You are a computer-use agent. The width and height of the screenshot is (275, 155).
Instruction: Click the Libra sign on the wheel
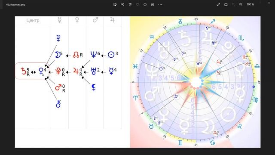click(x=257, y=66)
